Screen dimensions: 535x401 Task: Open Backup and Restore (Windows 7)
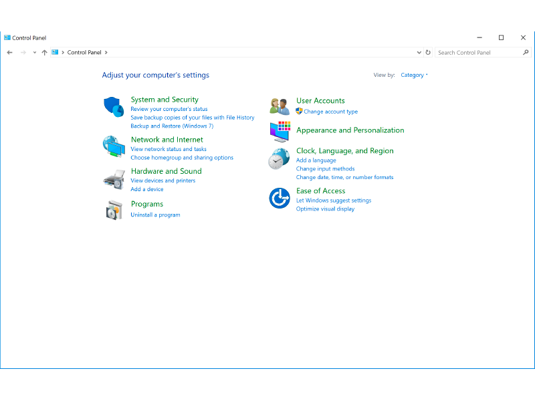tap(172, 126)
